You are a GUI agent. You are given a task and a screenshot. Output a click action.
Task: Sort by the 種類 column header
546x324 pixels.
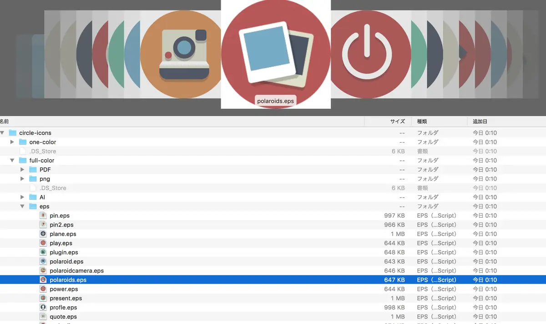439,121
